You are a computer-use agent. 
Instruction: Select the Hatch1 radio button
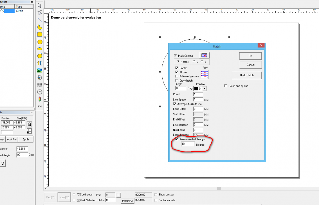[x=178, y=62]
